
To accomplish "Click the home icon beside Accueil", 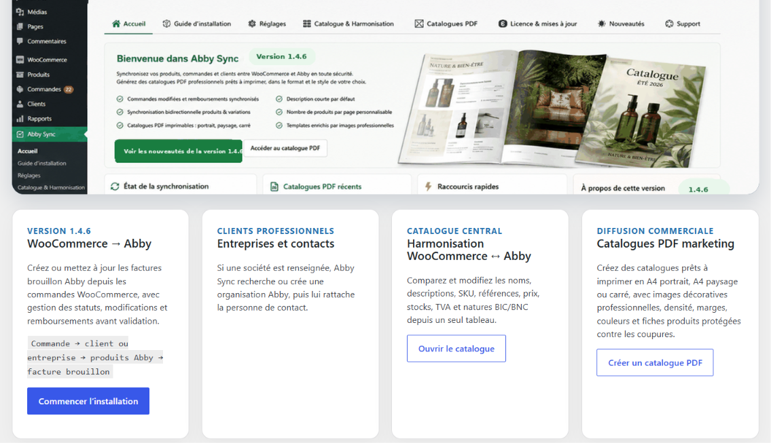I will pos(116,24).
